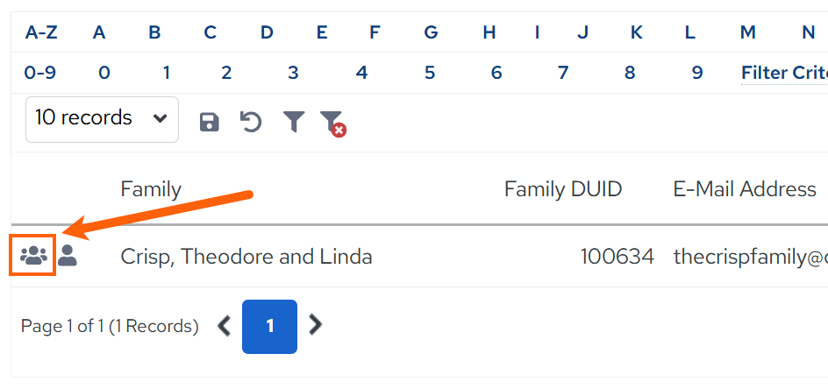Open the family group icon for Crisp

(x=33, y=256)
